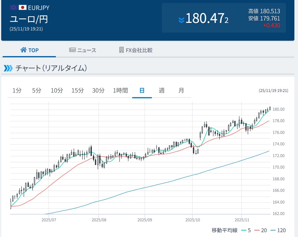Select the 1分 chart interval

click(17, 90)
